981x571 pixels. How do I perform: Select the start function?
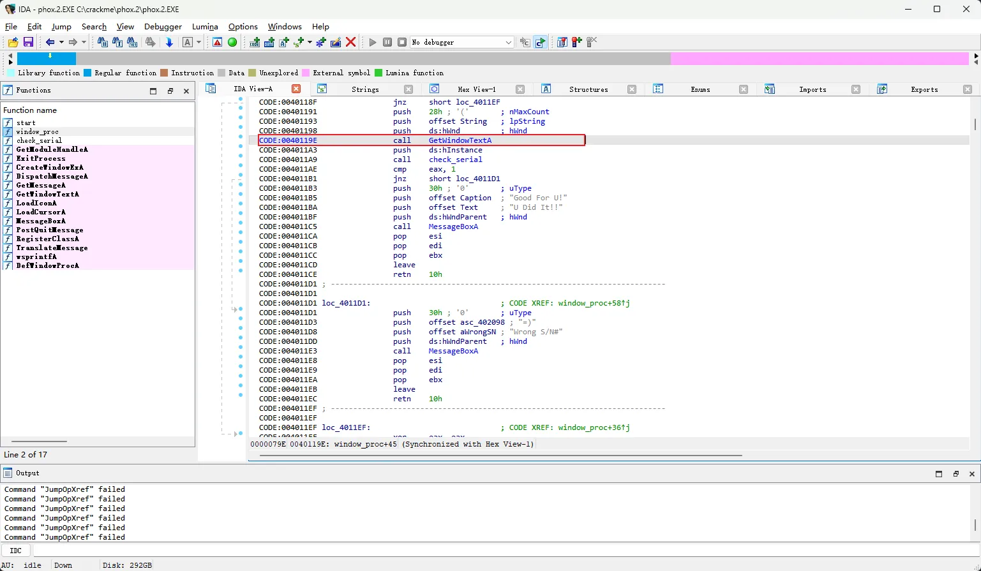[26, 122]
